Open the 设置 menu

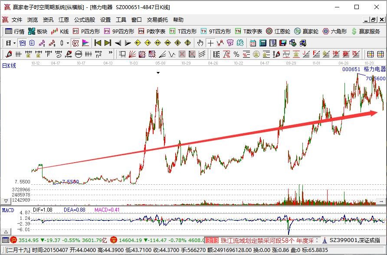click(105, 20)
